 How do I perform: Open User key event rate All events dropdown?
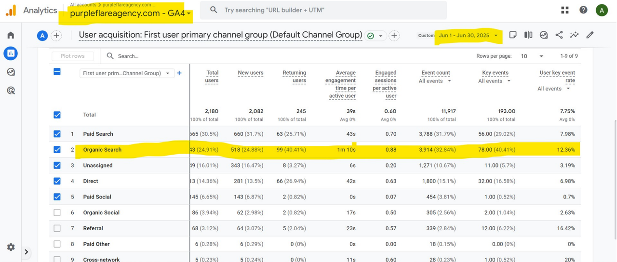pyautogui.click(x=554, y=89)
